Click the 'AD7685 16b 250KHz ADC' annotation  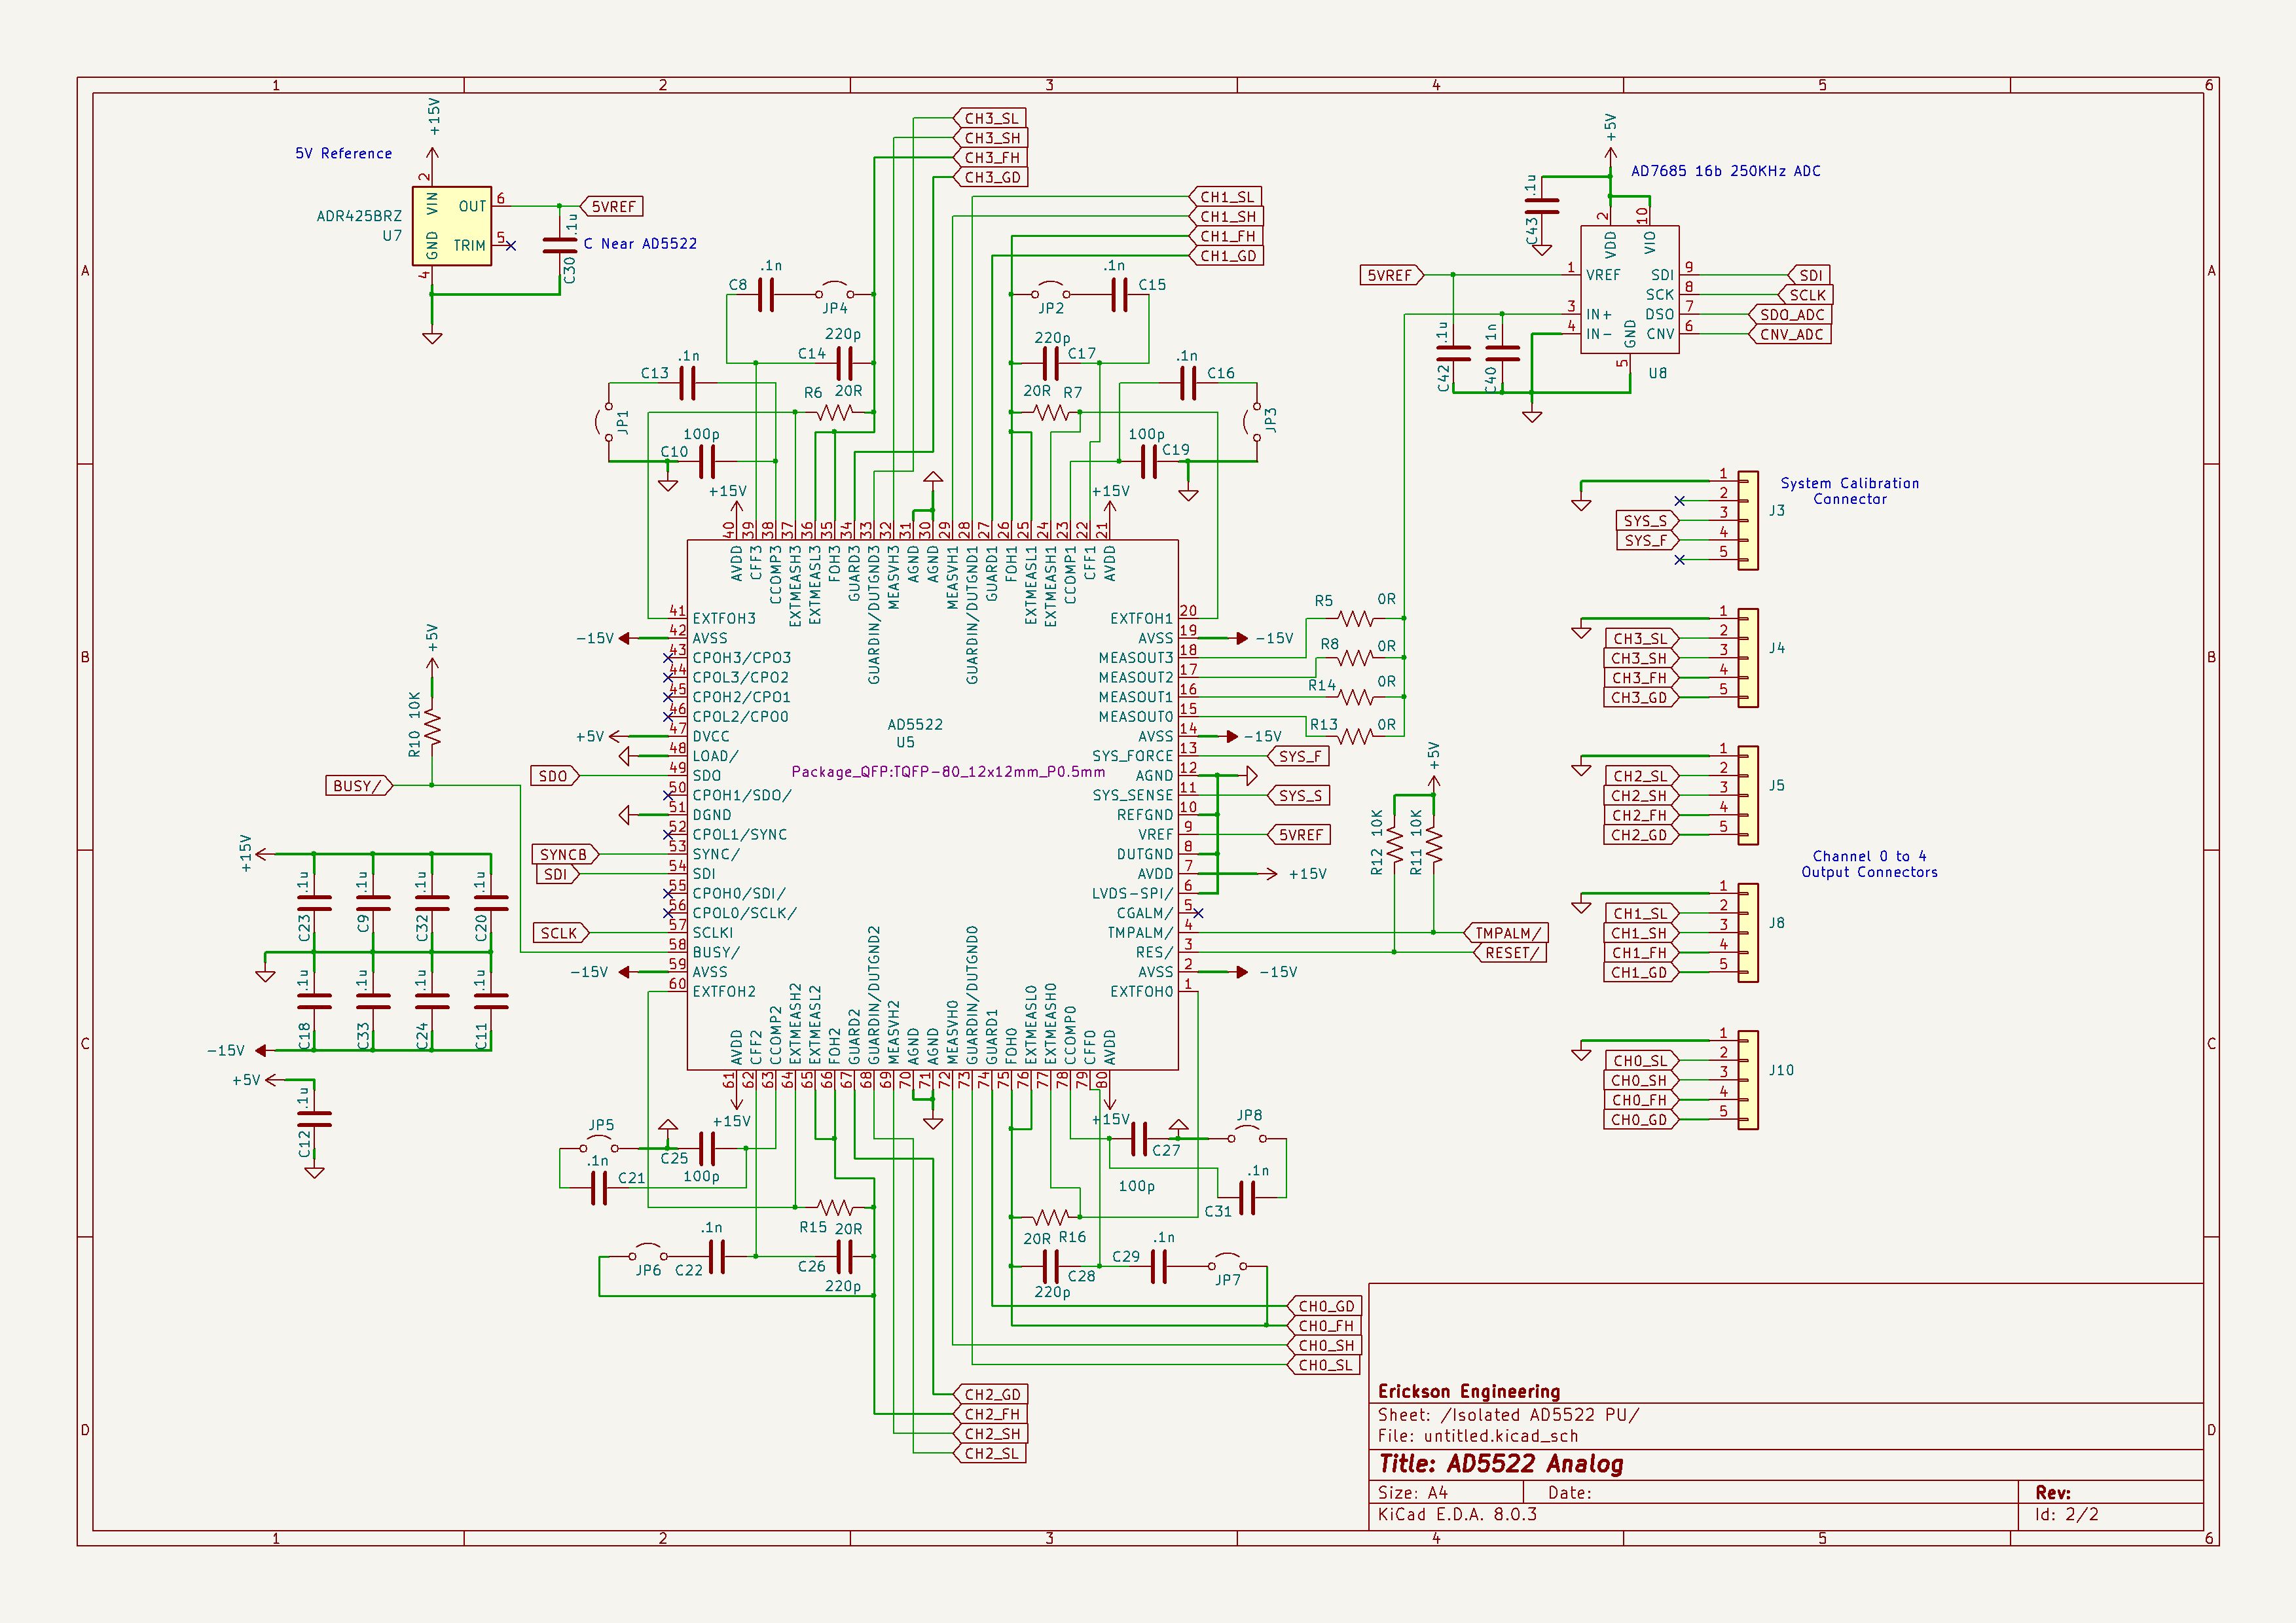(x=1725, y=171)
